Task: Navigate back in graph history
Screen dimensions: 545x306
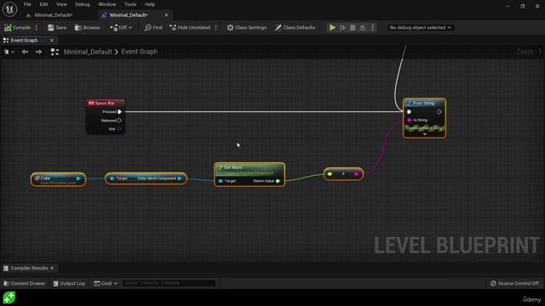Action: (25, 52)
